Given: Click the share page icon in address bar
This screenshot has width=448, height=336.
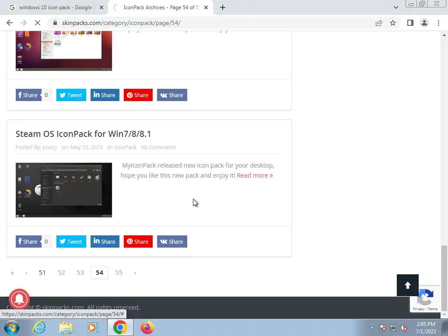Looking at the screenshot, I should (x=379, y=23).
